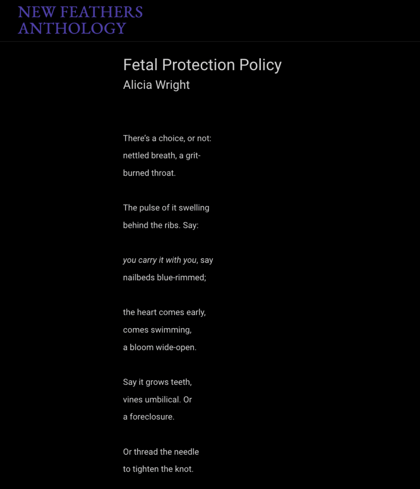Click the line to tighten the knot.
420x489 pixels.
(x=158, y=469)
